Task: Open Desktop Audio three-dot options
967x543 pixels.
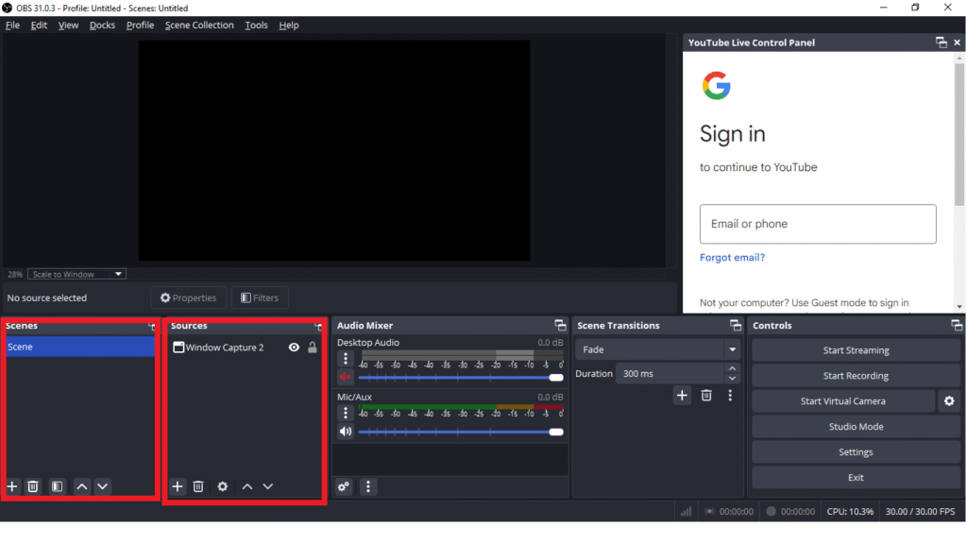Action: click(346, 359)
